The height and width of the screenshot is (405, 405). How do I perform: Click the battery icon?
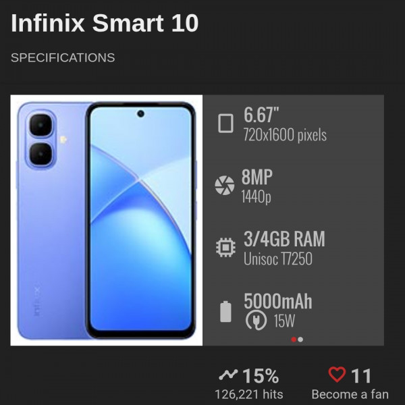tap(225, 311)
